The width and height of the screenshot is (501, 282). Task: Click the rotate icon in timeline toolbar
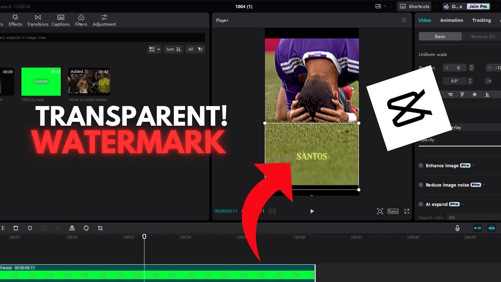coord(86,228)
